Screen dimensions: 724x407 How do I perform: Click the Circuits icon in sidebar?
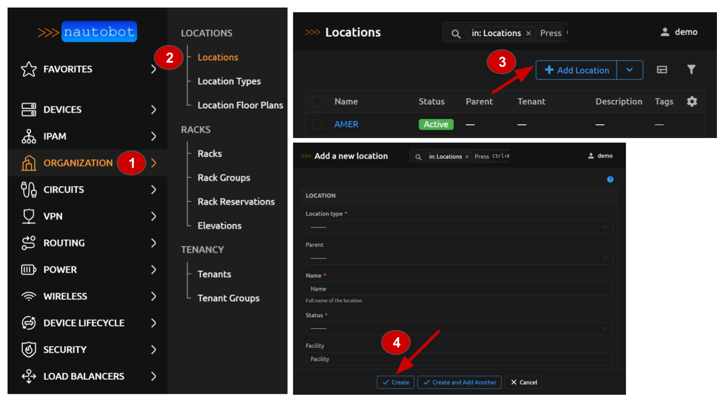[29, 190]
